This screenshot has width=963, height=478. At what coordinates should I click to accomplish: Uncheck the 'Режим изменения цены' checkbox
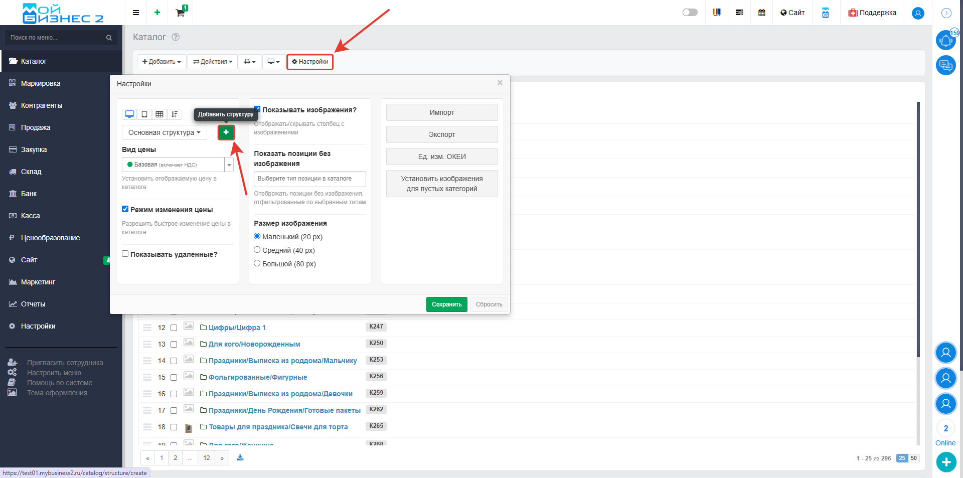pos(125,209)
